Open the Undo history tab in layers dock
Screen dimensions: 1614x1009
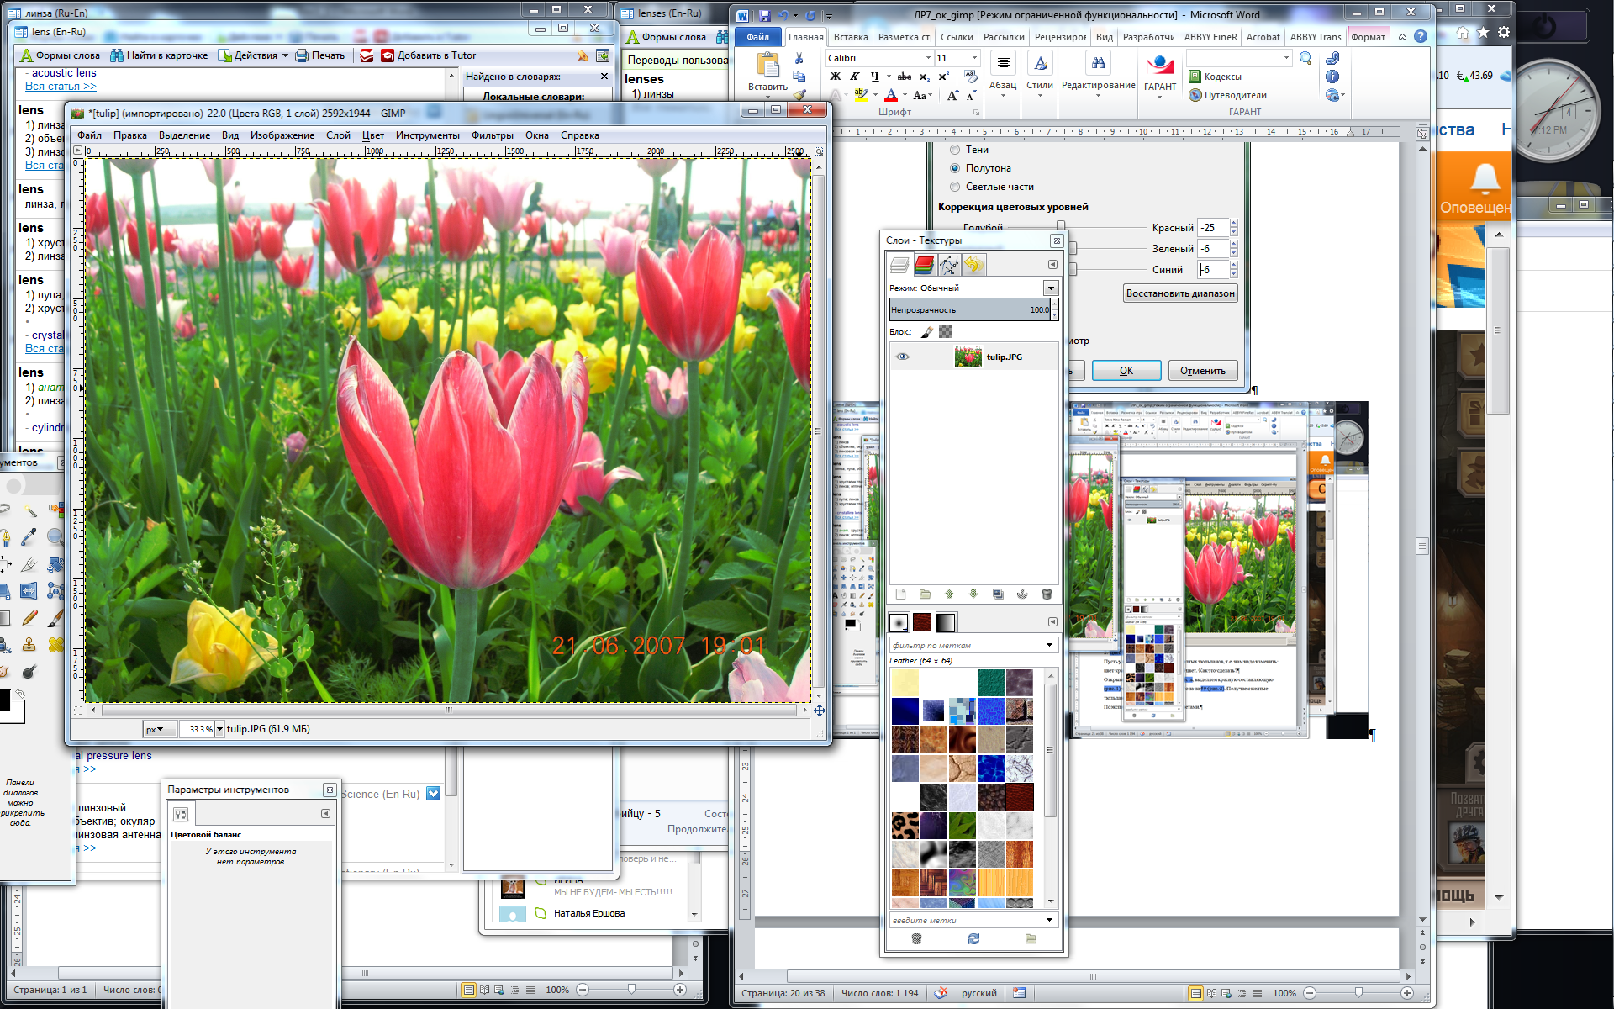click(973, 266)
